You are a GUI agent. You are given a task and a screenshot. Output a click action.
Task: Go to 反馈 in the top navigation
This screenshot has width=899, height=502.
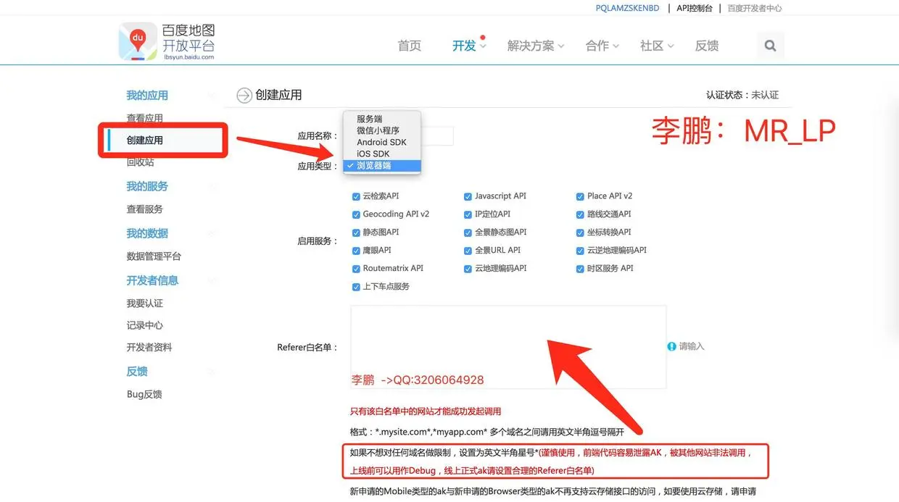pos(707,46)
